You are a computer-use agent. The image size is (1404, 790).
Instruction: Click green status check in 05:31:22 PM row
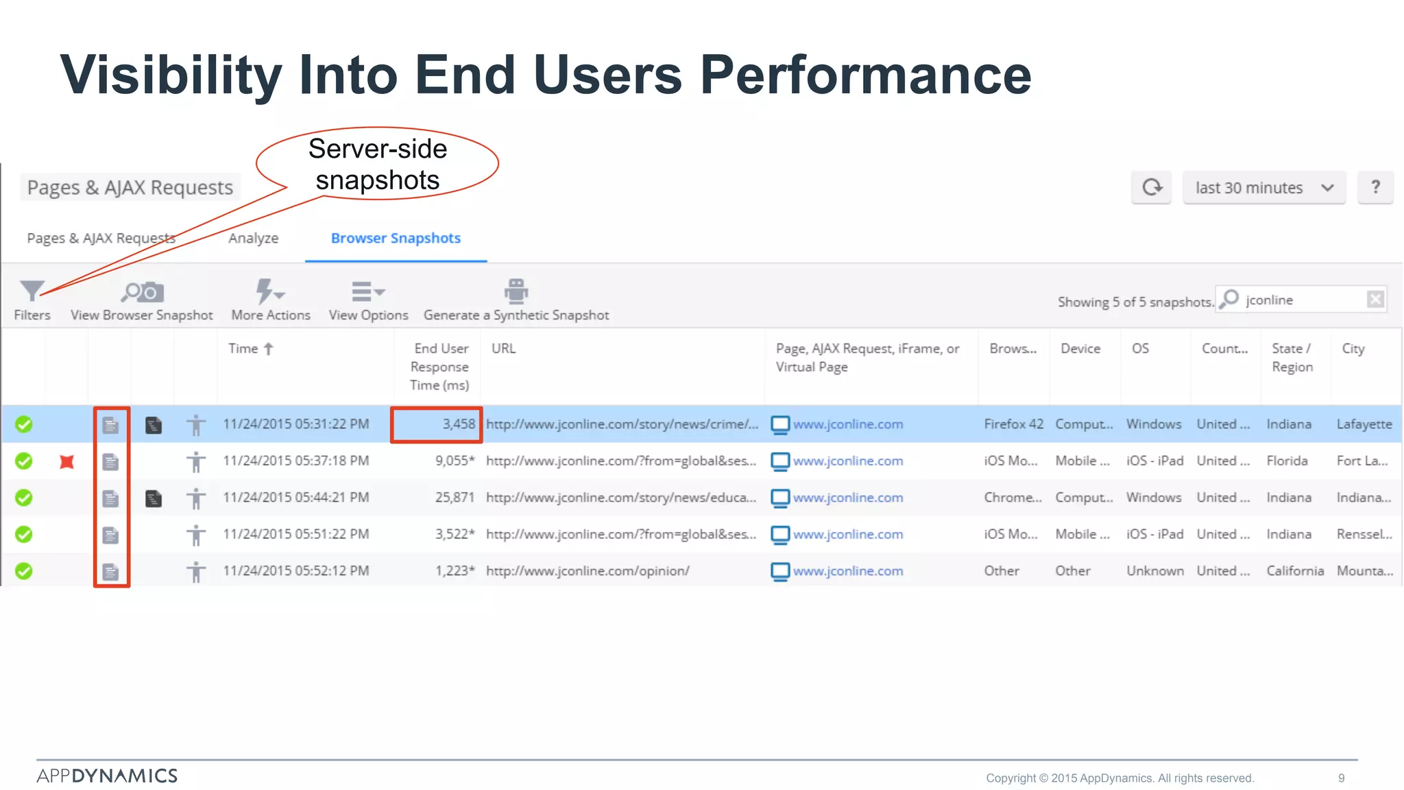(x=24, y=424)
